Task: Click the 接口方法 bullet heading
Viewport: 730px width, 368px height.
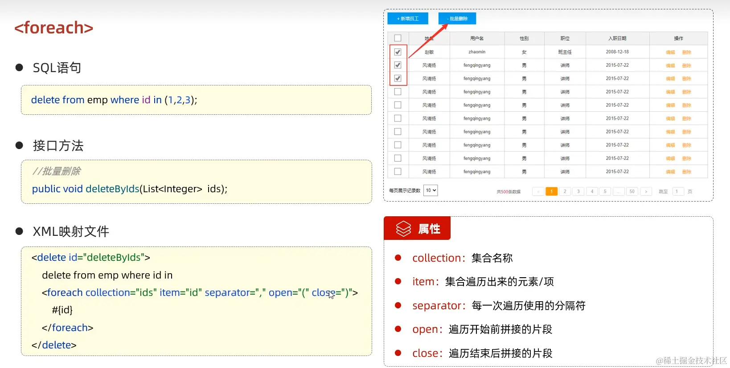Action: click(58, 146)
